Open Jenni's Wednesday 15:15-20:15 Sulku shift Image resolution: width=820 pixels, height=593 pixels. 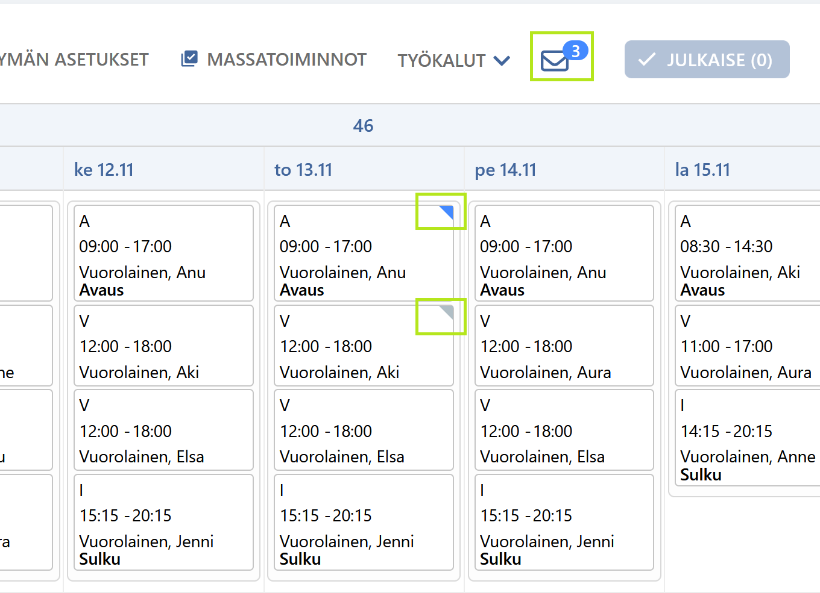[163, 523]
